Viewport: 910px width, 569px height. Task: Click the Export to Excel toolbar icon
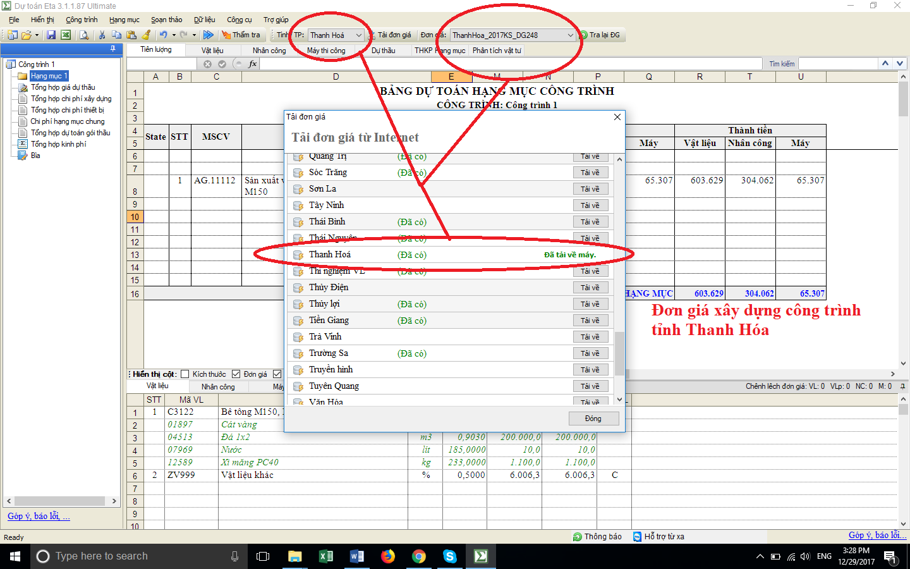coord(66,35)
